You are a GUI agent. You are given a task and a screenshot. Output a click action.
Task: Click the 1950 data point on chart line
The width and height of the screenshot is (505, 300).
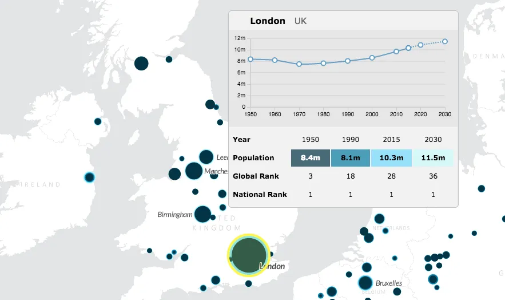(250, 59)
